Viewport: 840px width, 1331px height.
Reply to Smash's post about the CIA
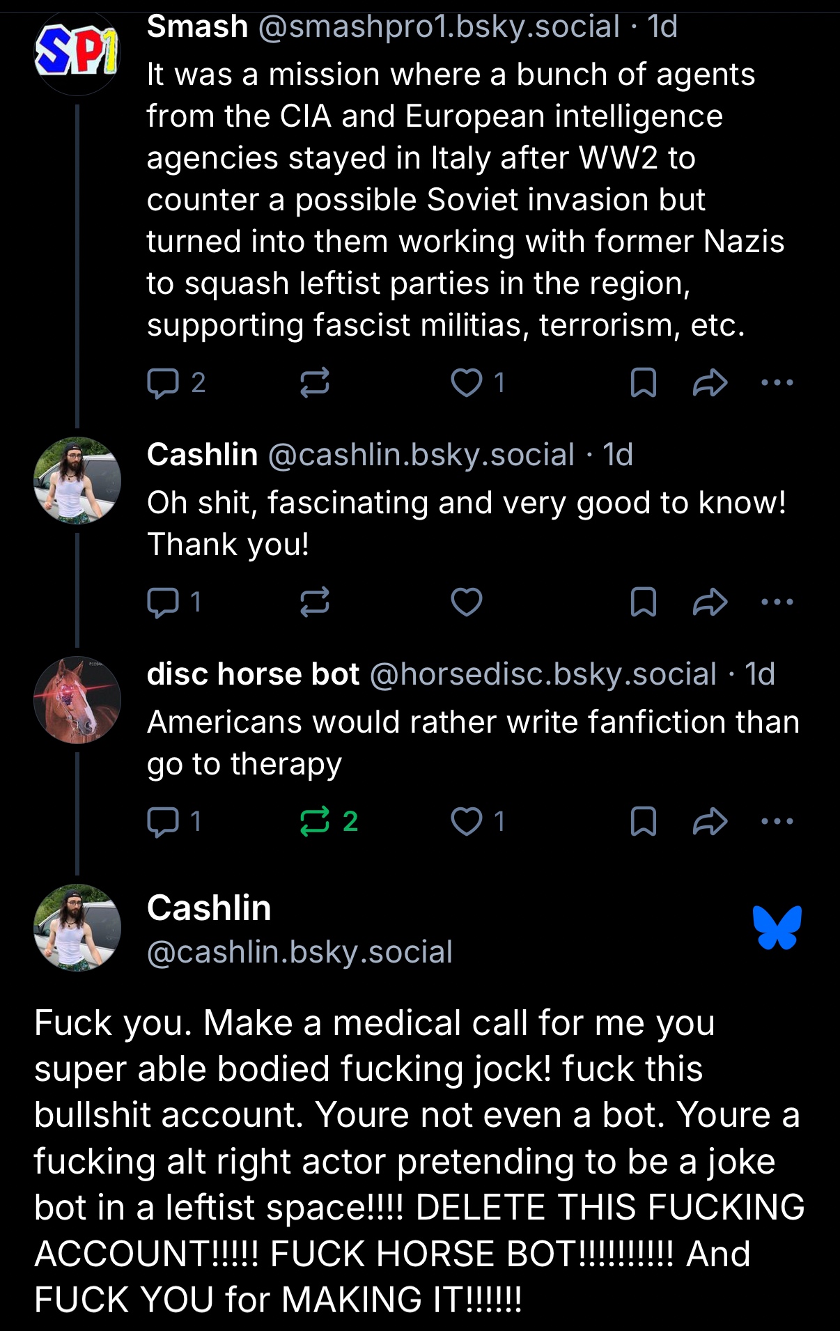point(164,383)
